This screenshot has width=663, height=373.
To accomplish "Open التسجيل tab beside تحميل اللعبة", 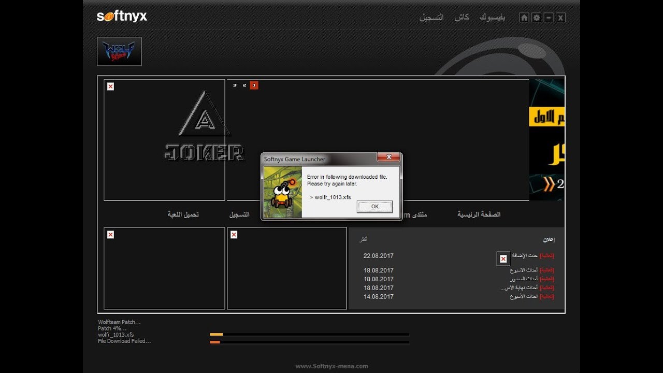I will tap(239, 214).
